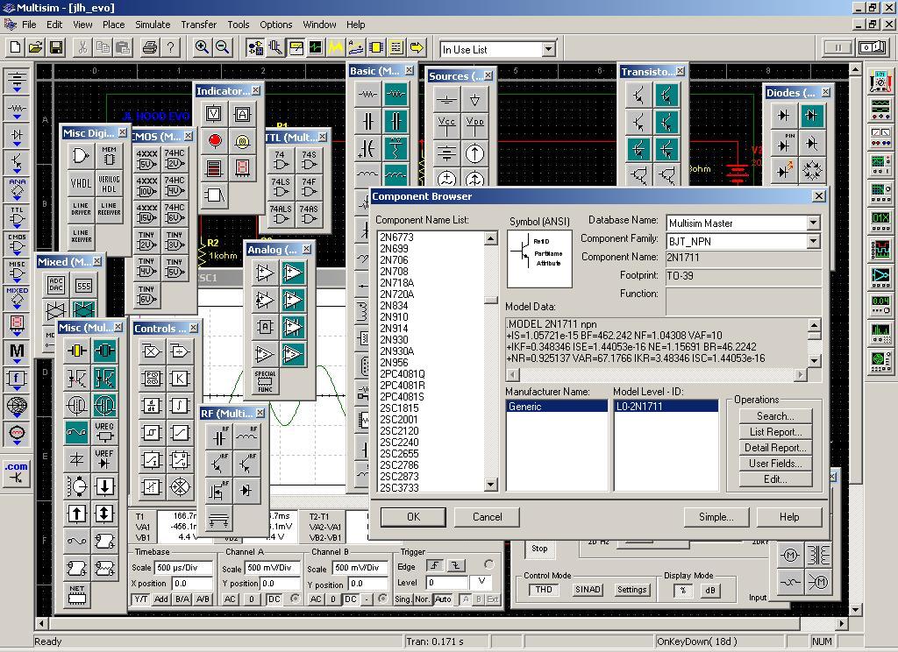Click the Timebase Scale input field
This screenshot has height=652, width=898.
coord(184,568)
